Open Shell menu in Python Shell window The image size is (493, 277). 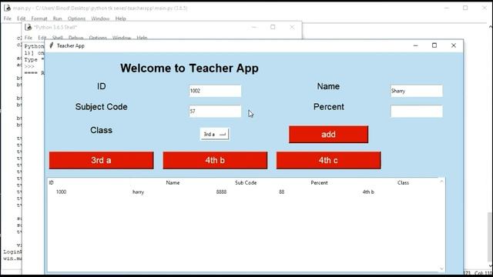point(57,38)
